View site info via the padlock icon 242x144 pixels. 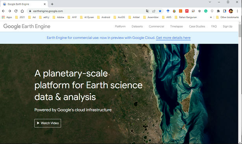pos(30,11)
